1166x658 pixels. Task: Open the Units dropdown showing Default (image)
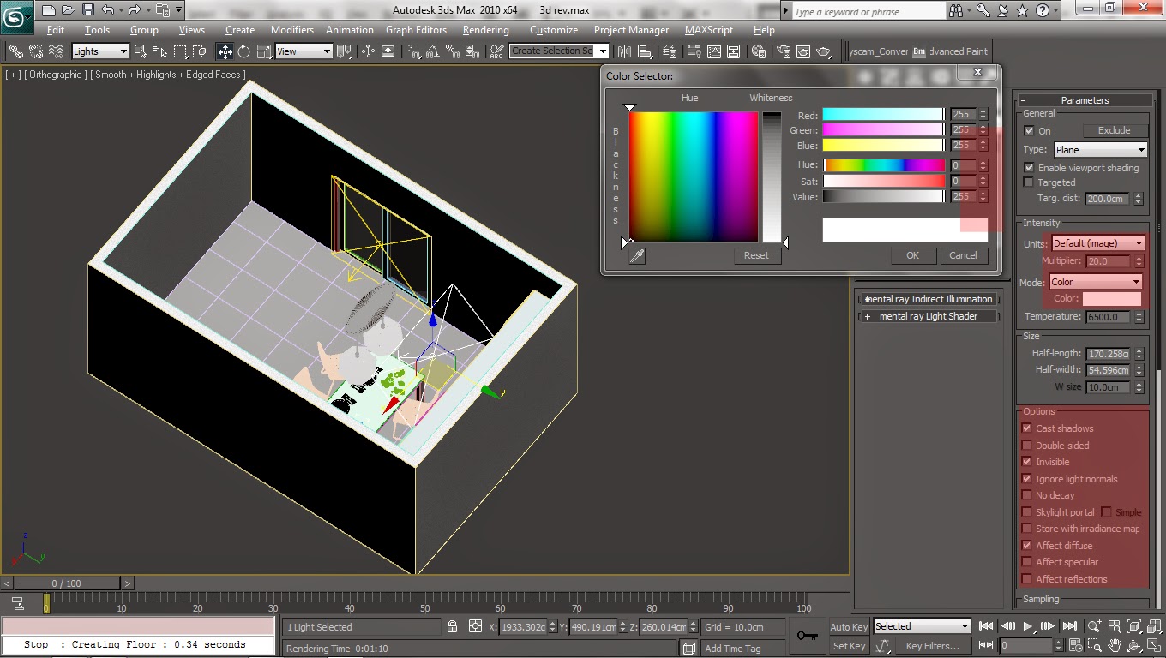pos(1097,243)
